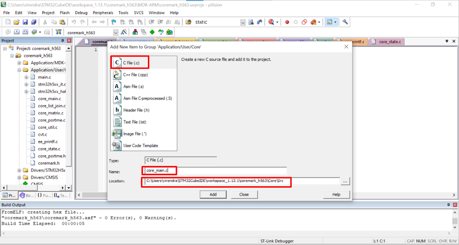The image size is (459, 245).
Task: Click the Batch Build icon
Action: (34, 32)
